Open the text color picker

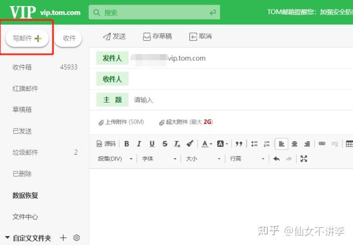pyautogui.click(x=207, y=143)
